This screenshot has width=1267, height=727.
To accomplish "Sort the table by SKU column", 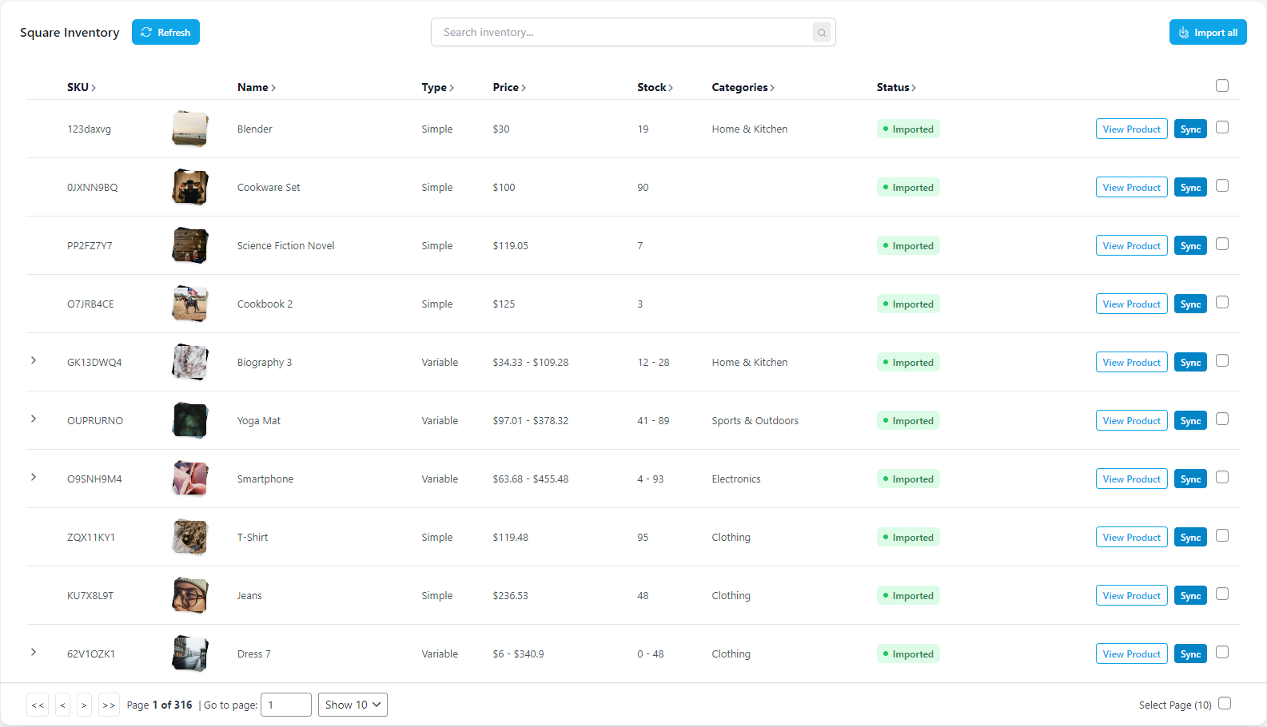I will click(81, 87).
